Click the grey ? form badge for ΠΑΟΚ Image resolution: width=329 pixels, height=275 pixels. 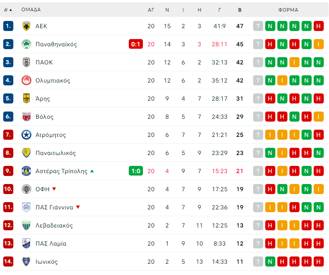point(258,62)
